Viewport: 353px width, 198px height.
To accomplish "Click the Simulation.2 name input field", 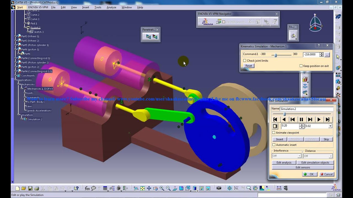I will 306,109.
